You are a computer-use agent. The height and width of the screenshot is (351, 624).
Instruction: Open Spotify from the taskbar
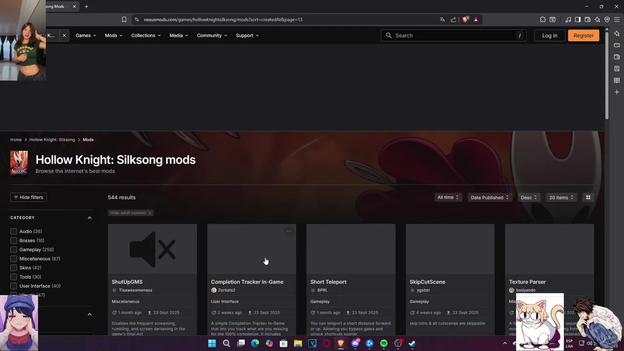click(x=384, y=343)
